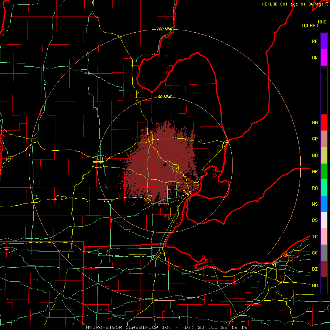
Task: Click the 50 NMI range ring label
Action: (165, 97)
